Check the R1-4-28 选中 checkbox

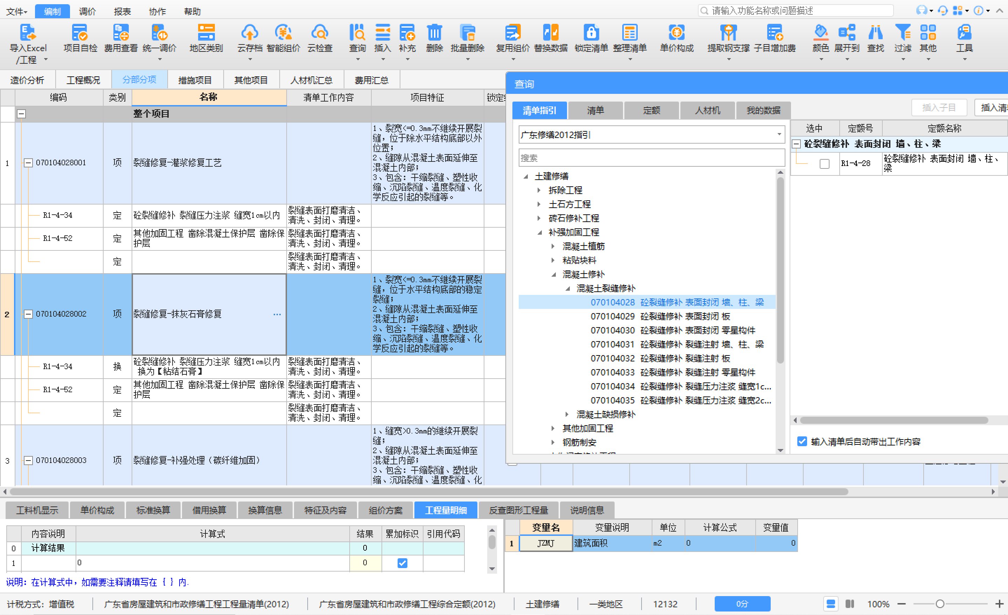click(824, 164)
